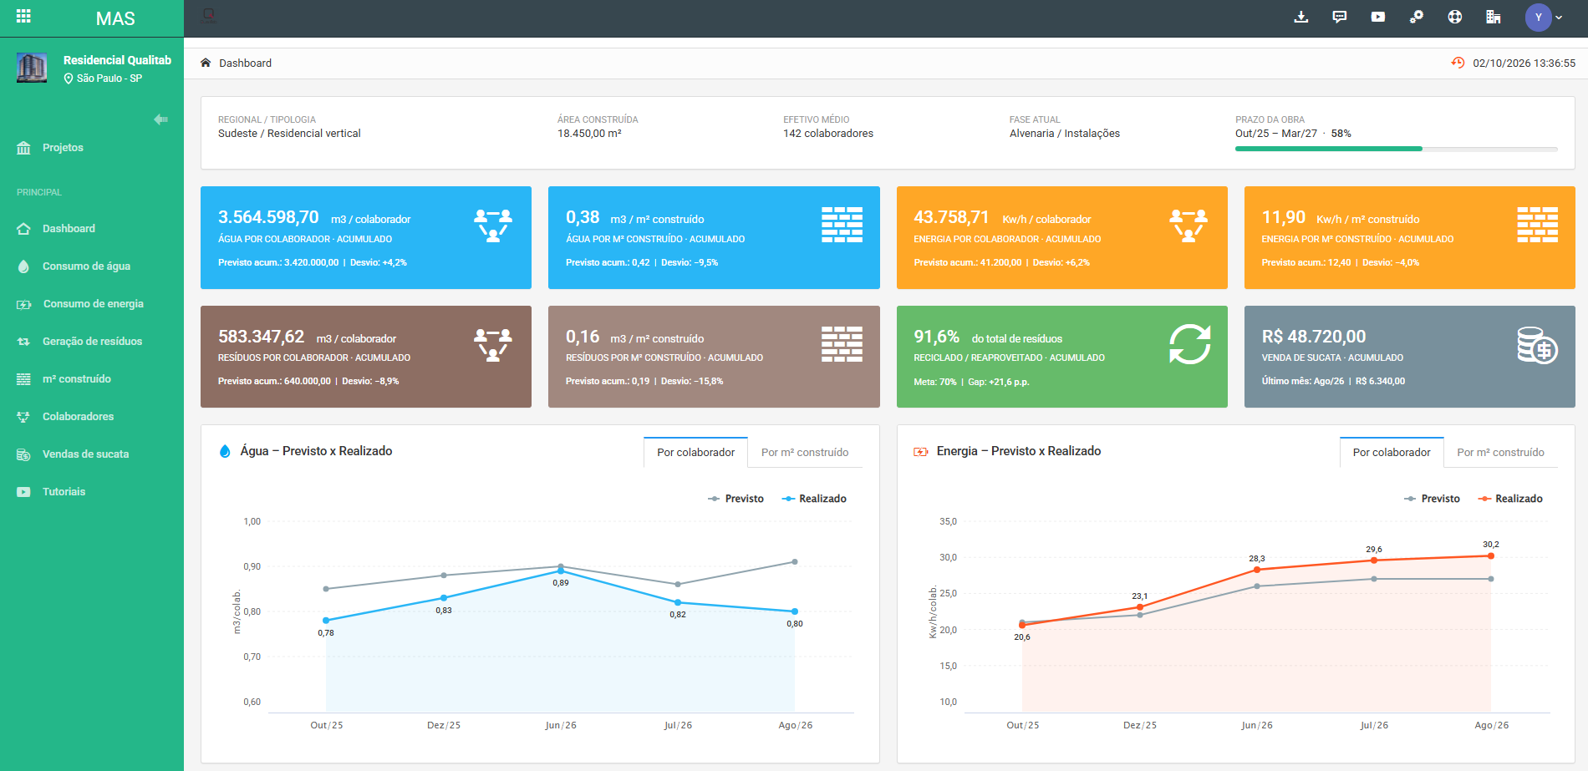Open Tutoriais menu item
This screenshot has width=1588, height=771.
click(x=92, y=492)
